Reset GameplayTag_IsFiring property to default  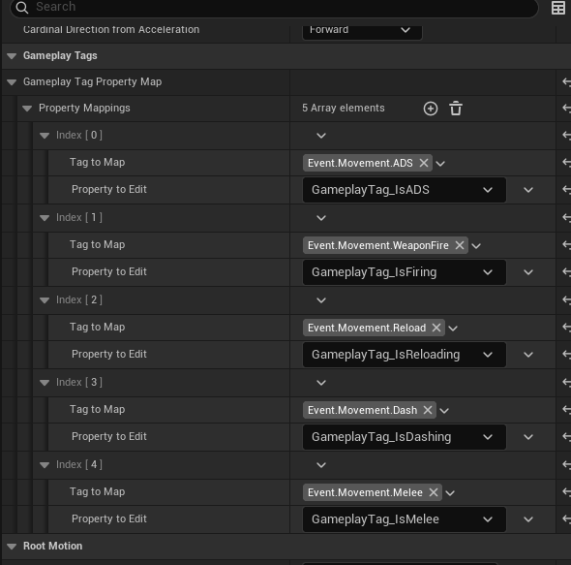tap(566, 271)
